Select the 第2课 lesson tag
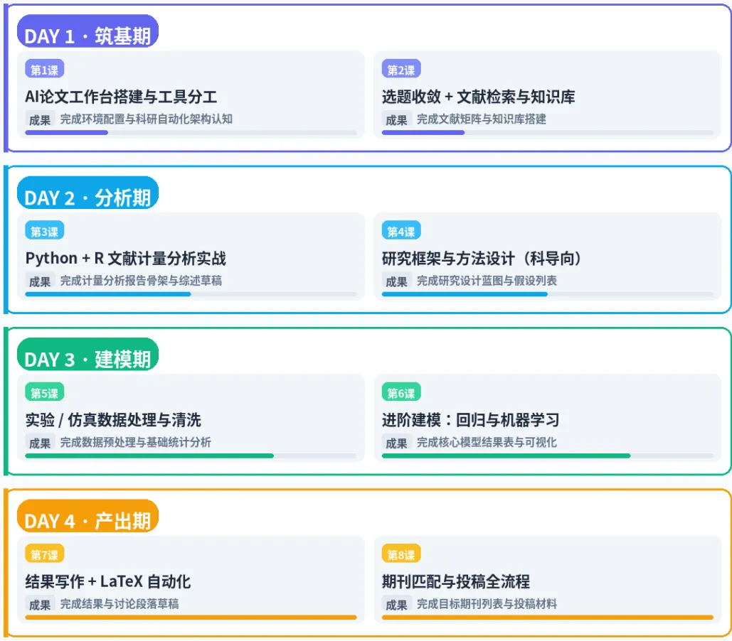The image size is (732, 641). 401,70
